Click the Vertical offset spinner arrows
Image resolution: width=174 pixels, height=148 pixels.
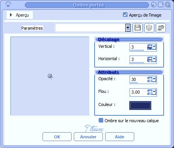150,47
